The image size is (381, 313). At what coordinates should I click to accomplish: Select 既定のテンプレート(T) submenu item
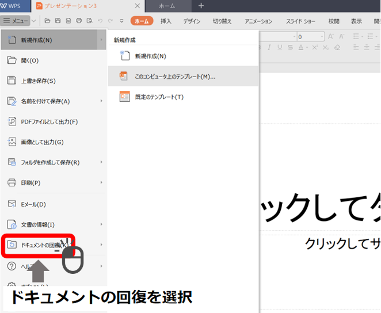tap(183, 97)
